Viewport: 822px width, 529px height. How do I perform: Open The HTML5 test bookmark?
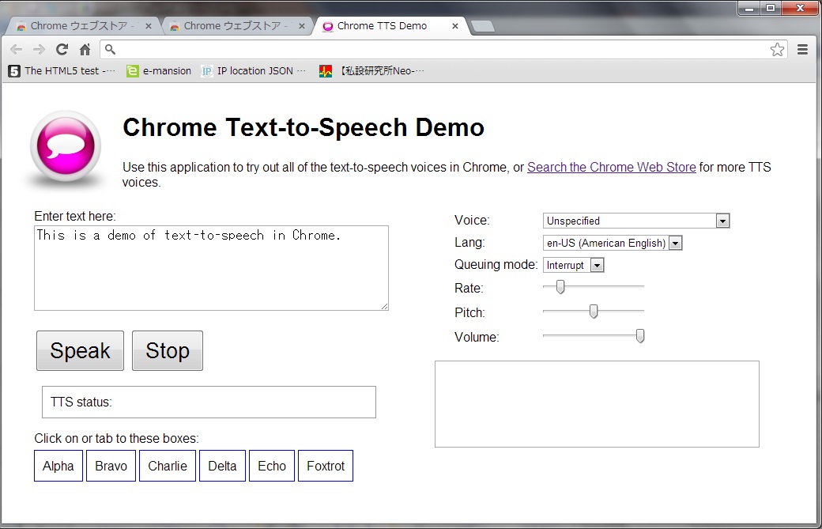[x=62, y=71]
